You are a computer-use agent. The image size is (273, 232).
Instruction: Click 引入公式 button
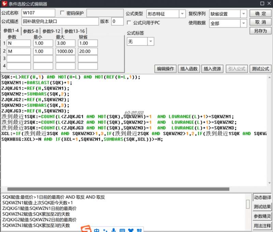(236, 69)
